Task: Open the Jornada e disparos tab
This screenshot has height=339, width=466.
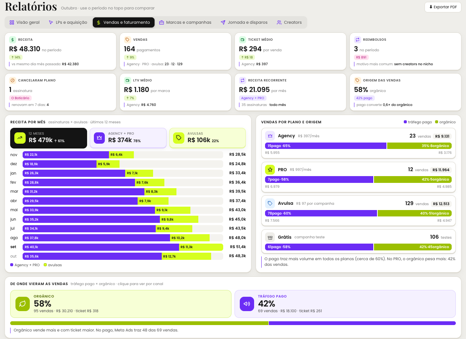Action: (244, 23)
